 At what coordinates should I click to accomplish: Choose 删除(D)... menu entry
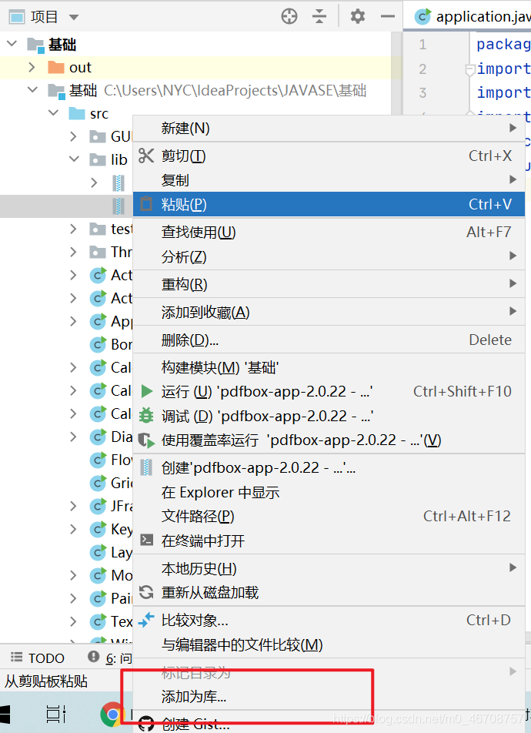(x=329, y=340)
